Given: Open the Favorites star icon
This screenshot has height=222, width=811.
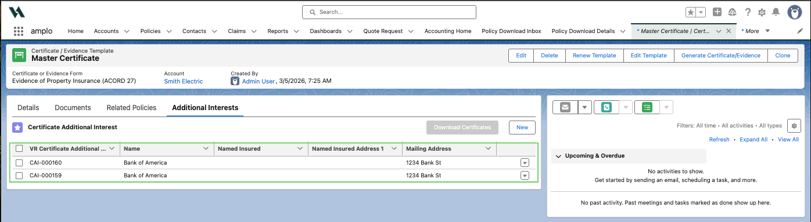Looking at the screenshot, I should coord(690,12).
